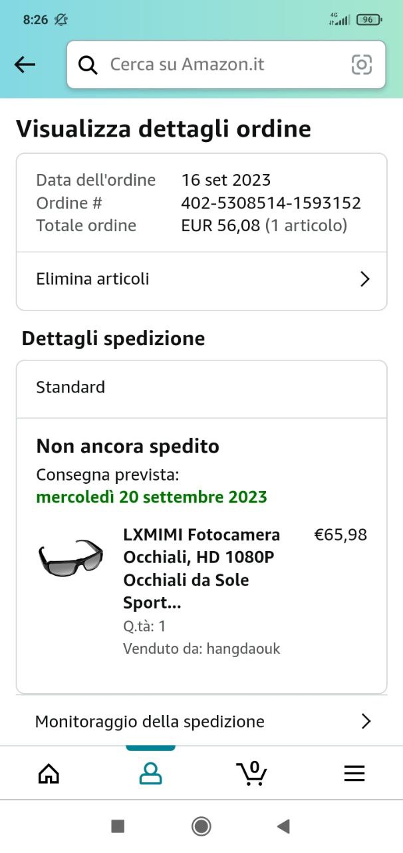Open the camera lens scan icon
Image resolution: width=403 pixels, height=853 pixels.
pyautogui.click(x=361, y=65)
